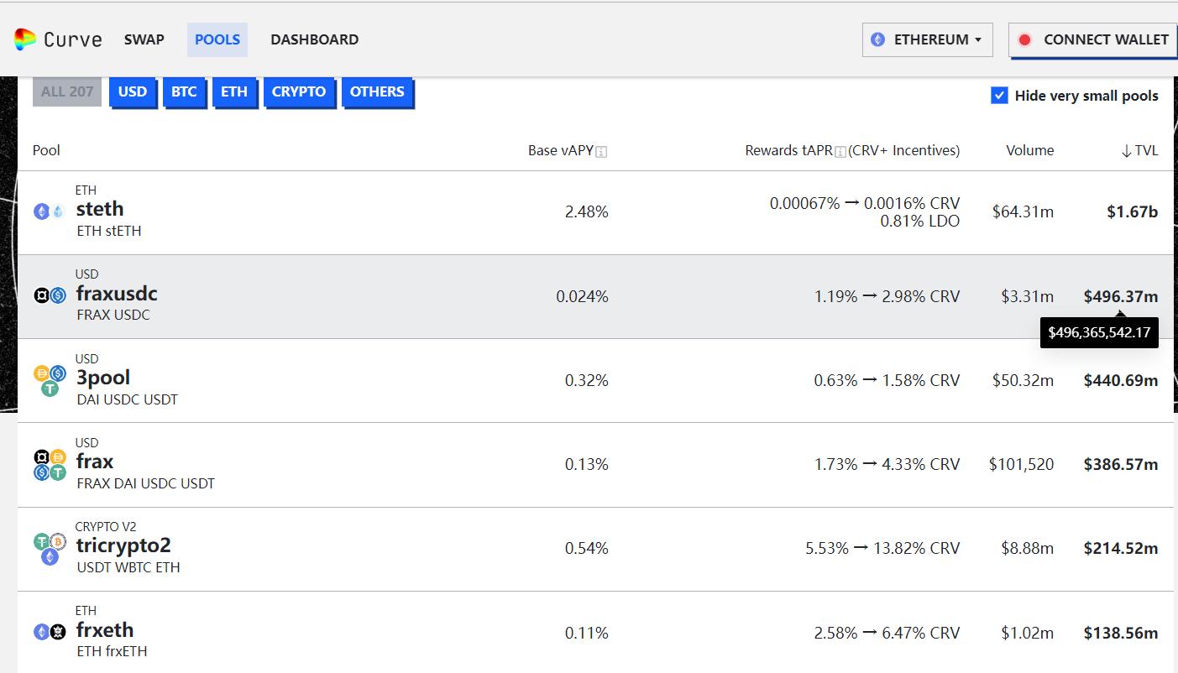
Task: Click the fraxusdc pool token icons
Action: (x=50, y=295)
